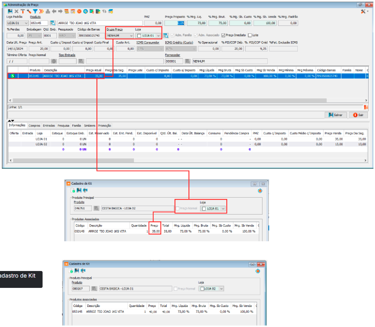Click the blue funnel filter toolbar icon

coord(35,11)
